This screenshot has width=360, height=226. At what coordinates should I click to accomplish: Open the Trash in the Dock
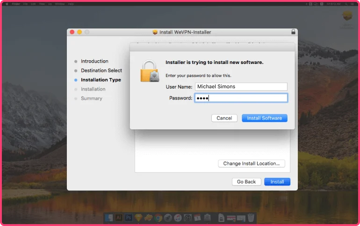point(251,217)
